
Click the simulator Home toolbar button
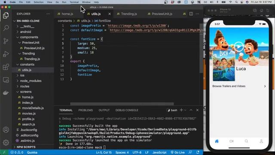tap(261, 10)
